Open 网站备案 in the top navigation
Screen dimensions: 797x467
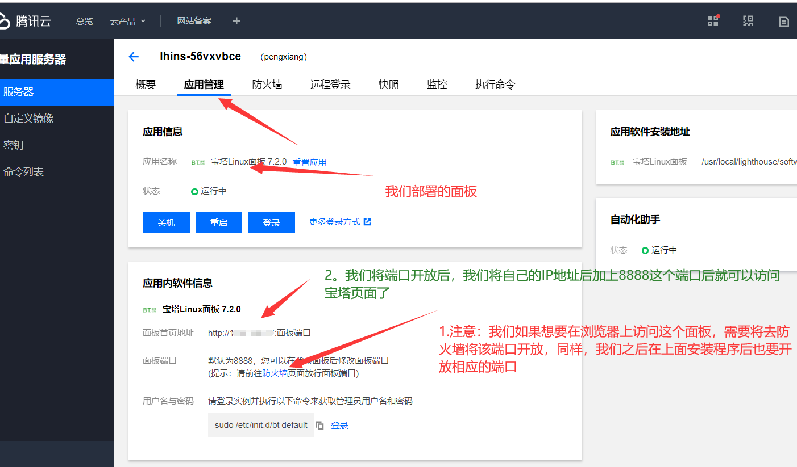pyautogui.click(x=194, y=21)
